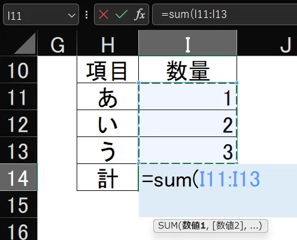The image size is (297, 240).
Task: Select row 13 header
Action: pos(19,150)
